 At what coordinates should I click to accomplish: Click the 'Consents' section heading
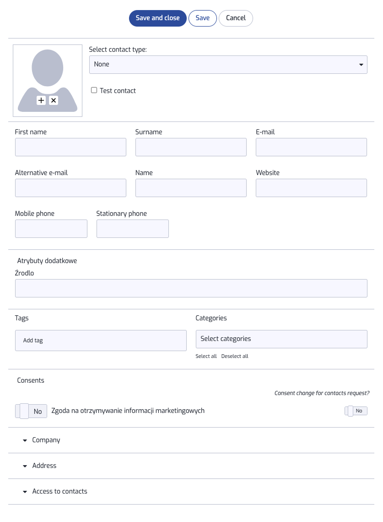(x=31, y=380)
